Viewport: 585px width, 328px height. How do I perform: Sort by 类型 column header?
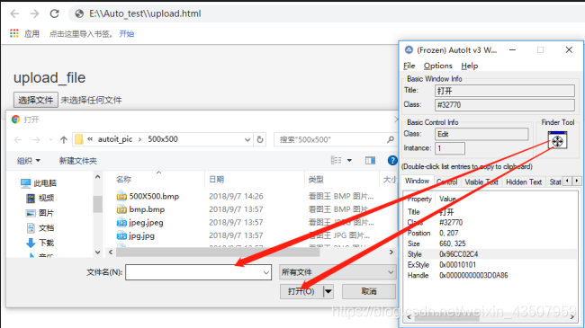point(316,180)
